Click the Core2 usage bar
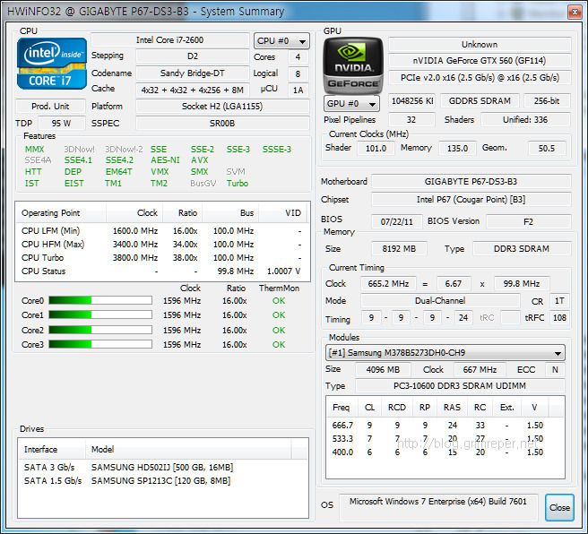This screenshot has height=534, width=588. (100, 330)
